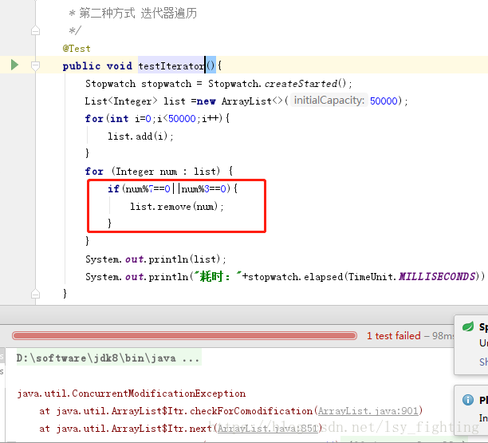Screen dimensions: 488x443
Task: Click the list.add(i) statement
Action: (x=140, y=136)
